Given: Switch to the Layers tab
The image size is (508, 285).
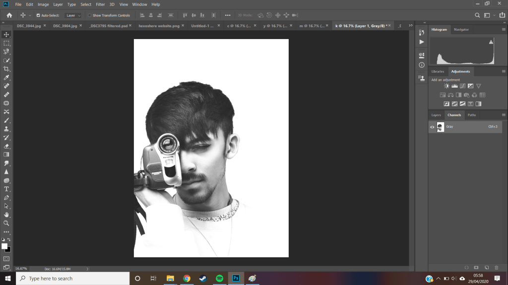Looking at the screenshot, I should click(x=436, y=115).
